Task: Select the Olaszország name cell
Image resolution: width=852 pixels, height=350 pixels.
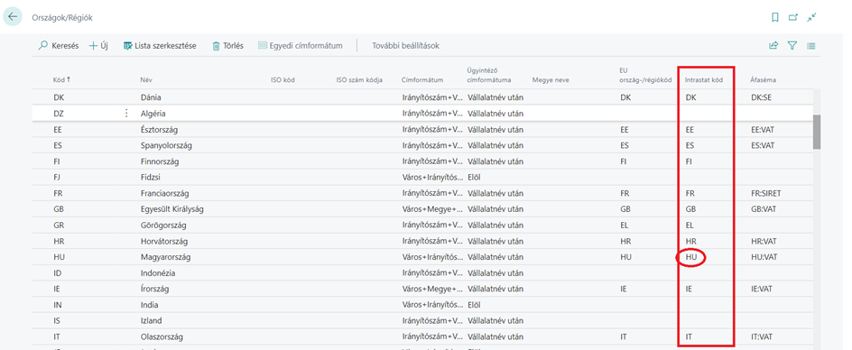Action: pos(162,337)
